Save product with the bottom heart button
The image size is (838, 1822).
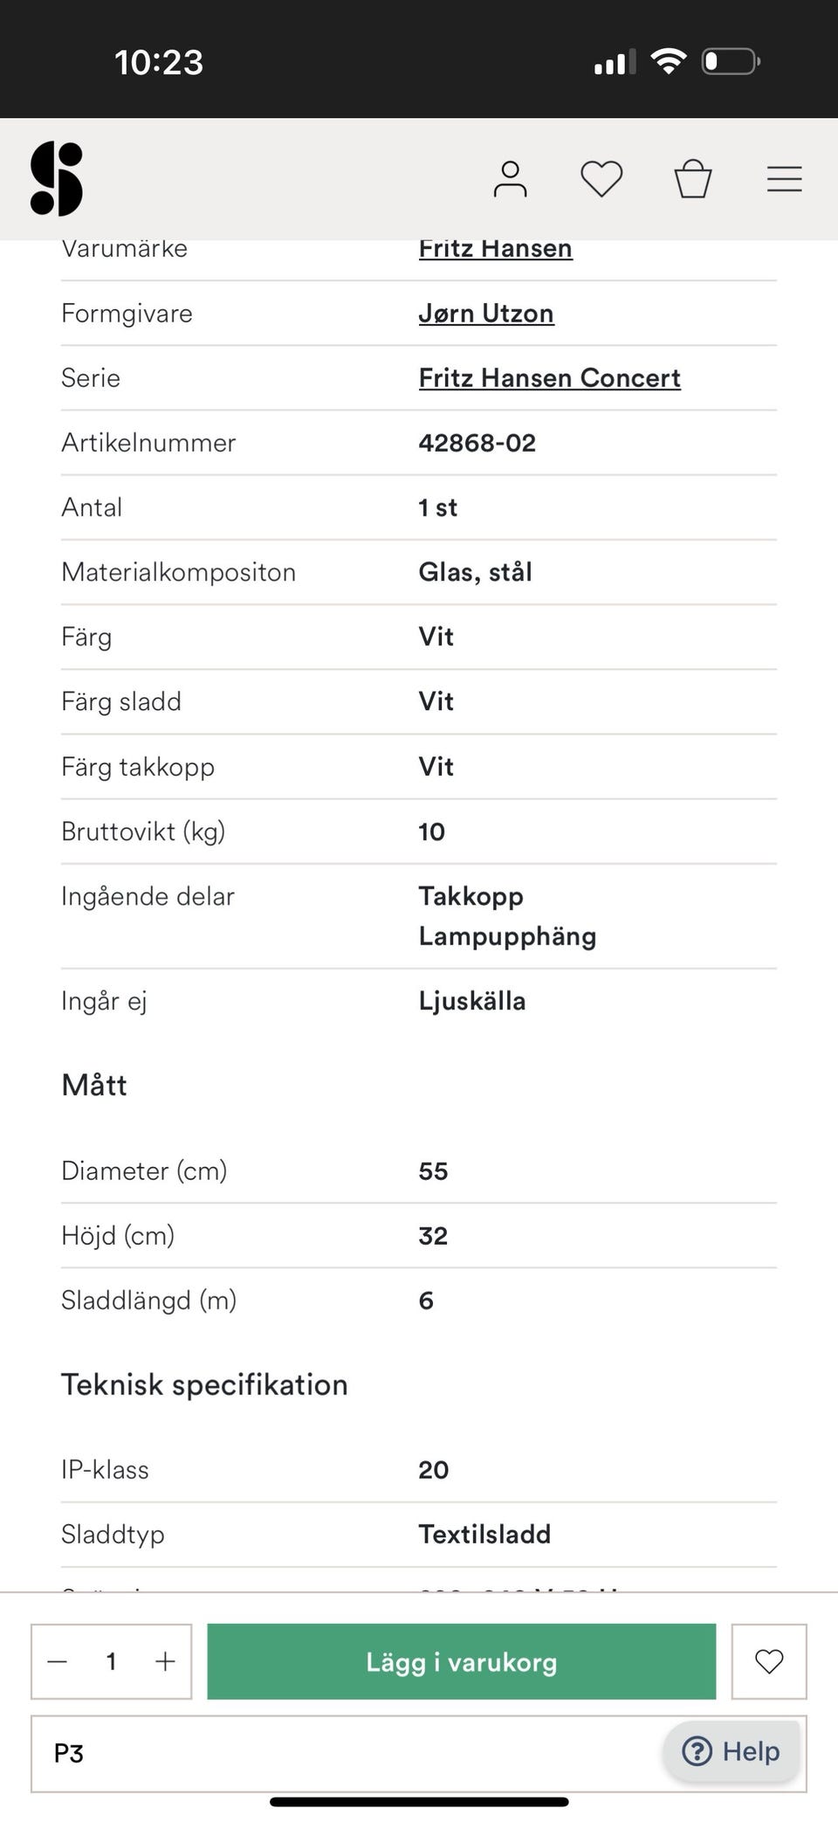[768, 1661]
